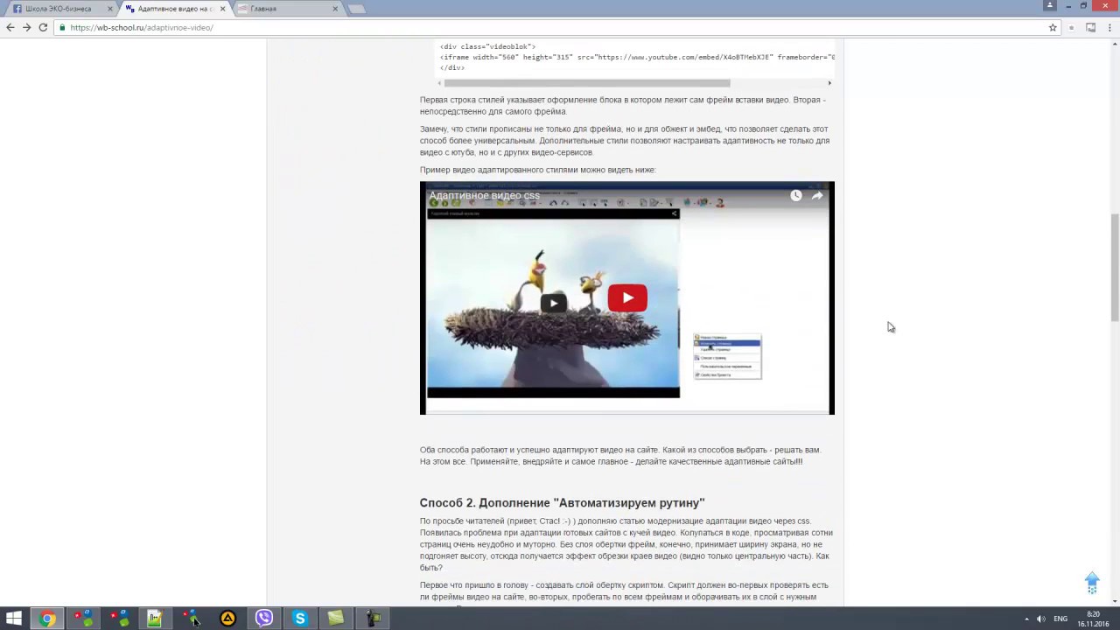Click the code line starting with "<iframe width"
The height and width of the screenshot is (630, 1120).
click(x=637, y=57)
